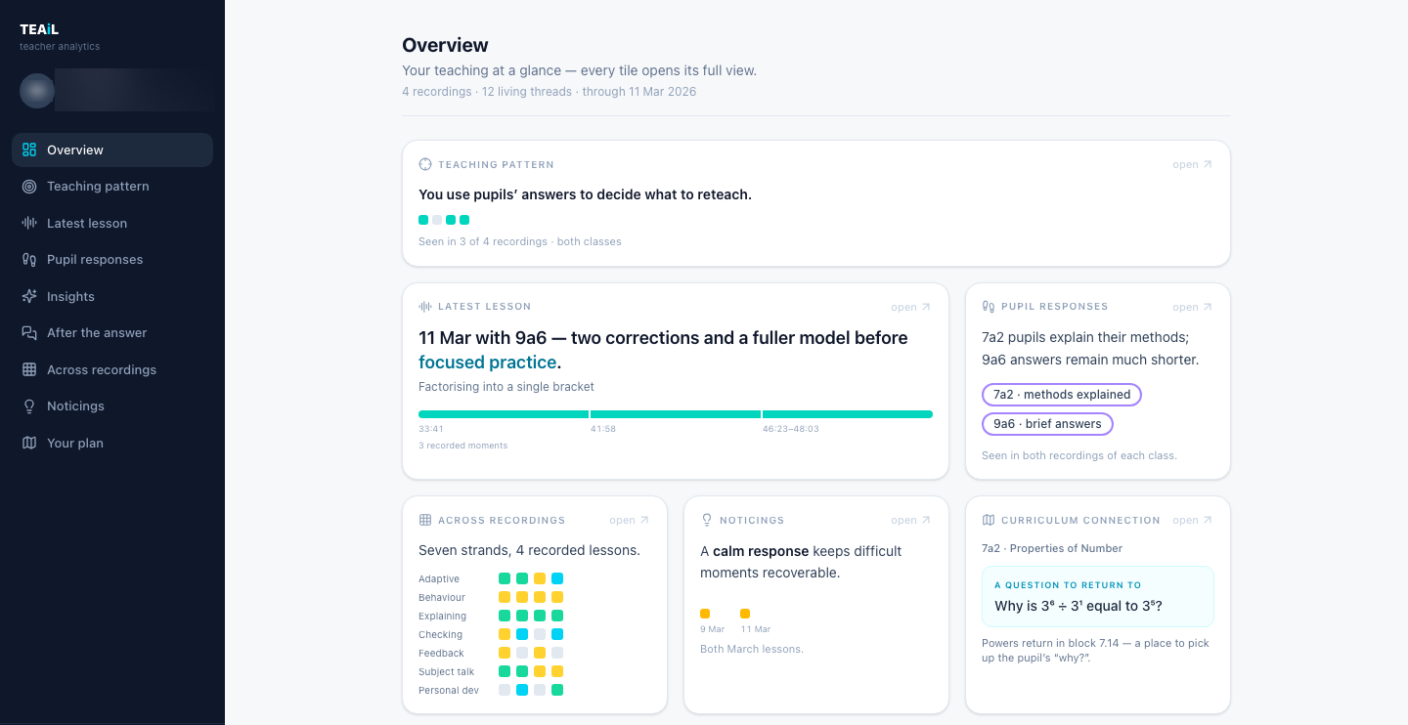The width and height of the screenshot is (1408, 725).
Task: Go to After the answer
Action: click(x=112, y=333)
